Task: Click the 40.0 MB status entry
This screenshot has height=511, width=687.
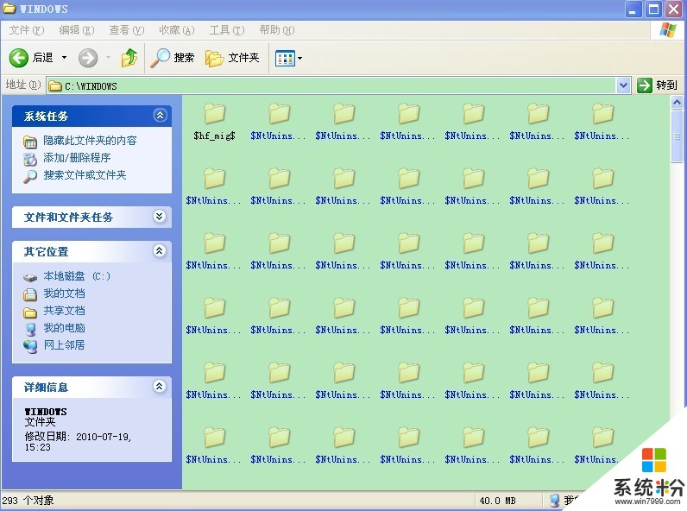Action: point(497,501)
